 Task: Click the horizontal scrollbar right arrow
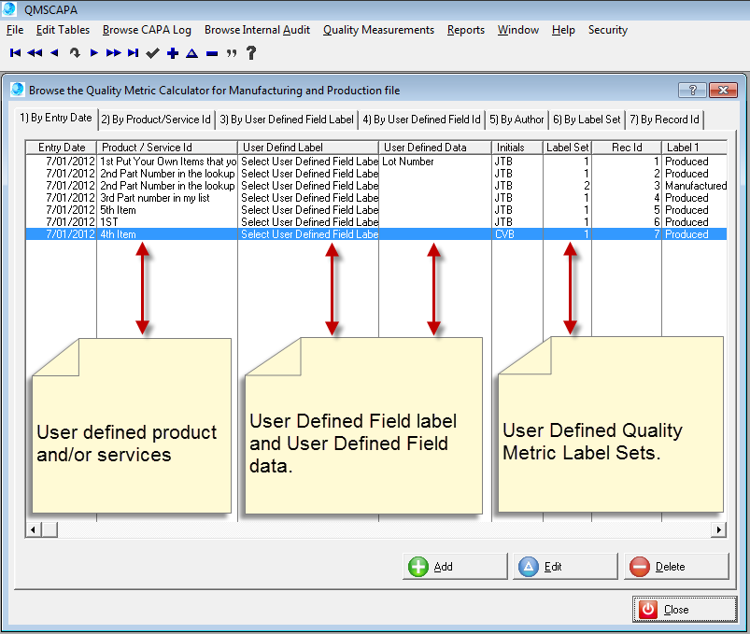pyautogui.click(x=719, y=529)
